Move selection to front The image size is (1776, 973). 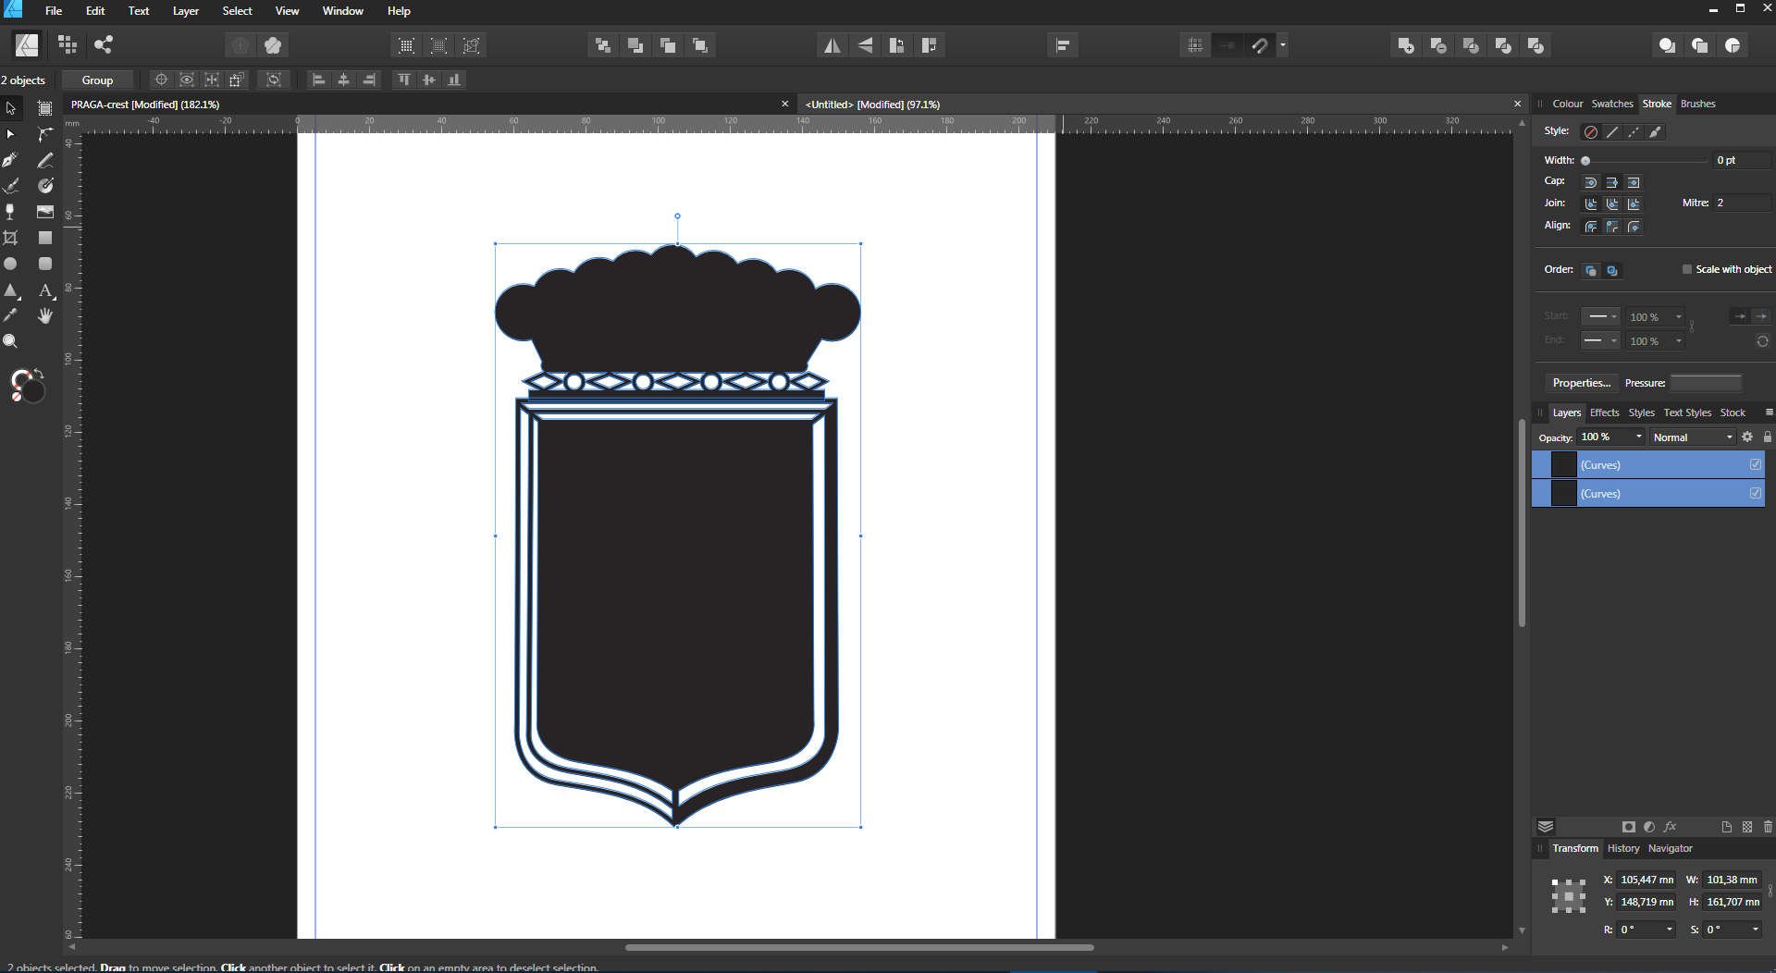click(700, 45)
